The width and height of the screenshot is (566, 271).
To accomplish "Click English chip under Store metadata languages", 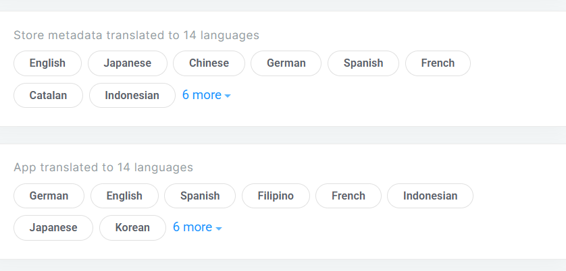I will (47, 63).
